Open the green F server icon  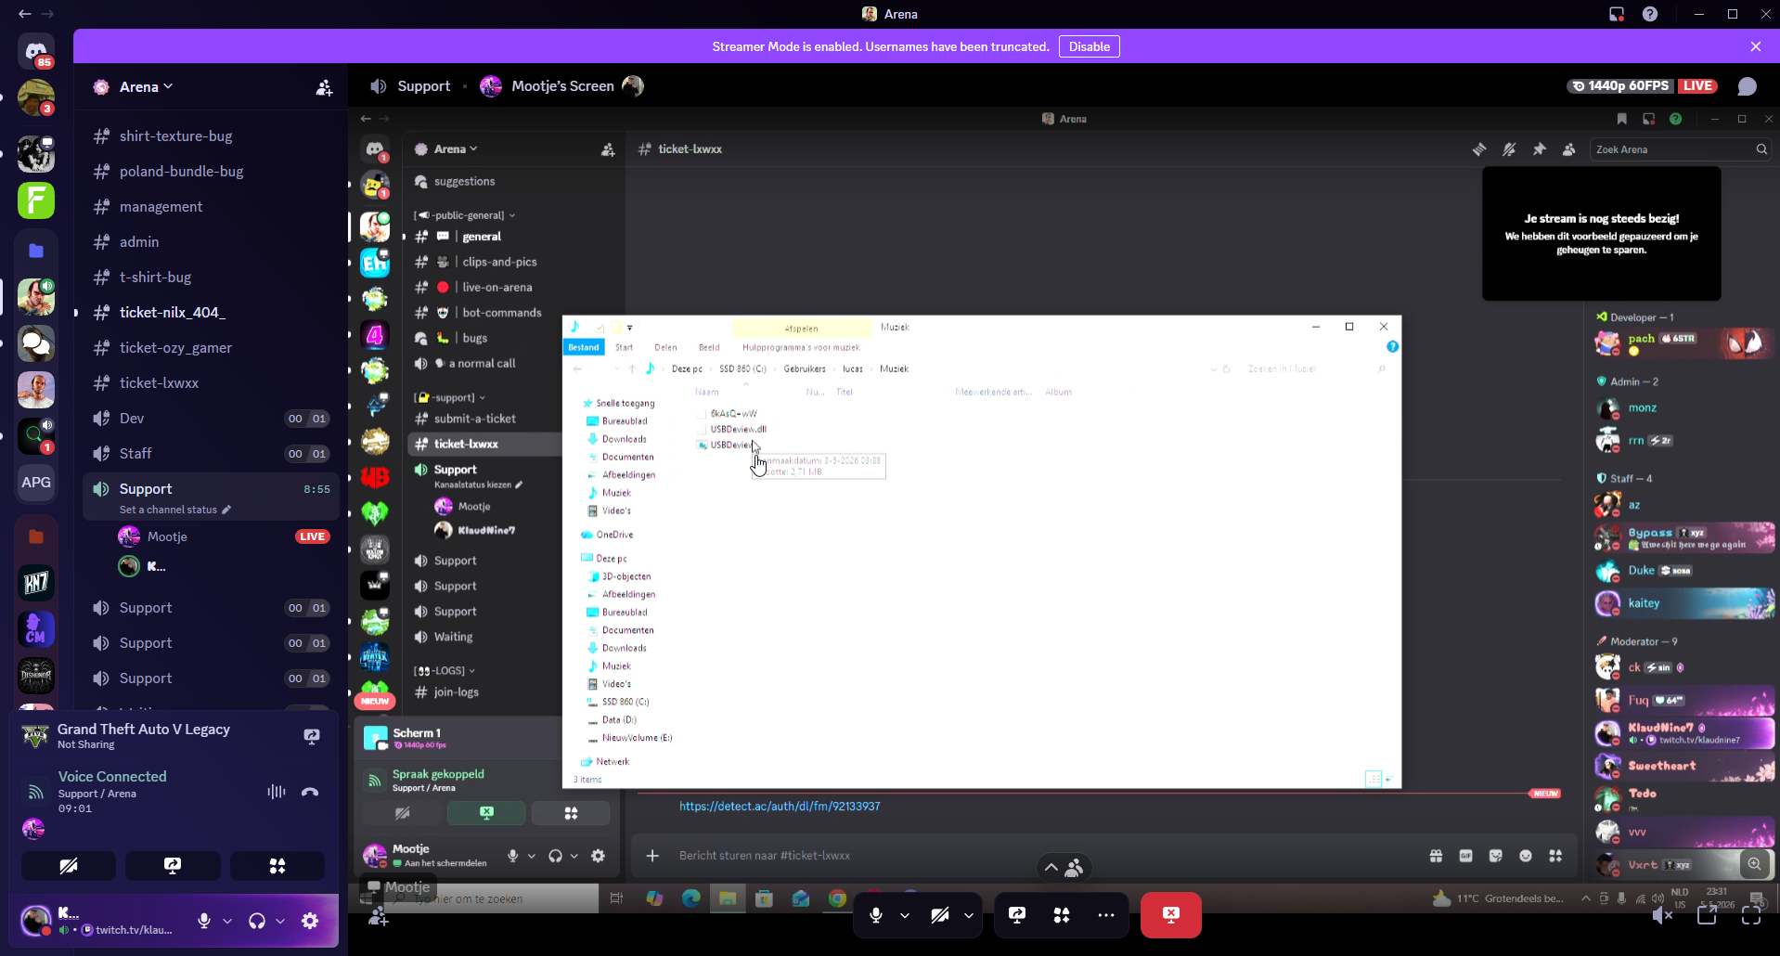[36, 200]
